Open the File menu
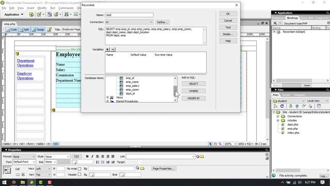Image resolution: width=330 pixels, height=186 pixels. [x=4, y=8]
